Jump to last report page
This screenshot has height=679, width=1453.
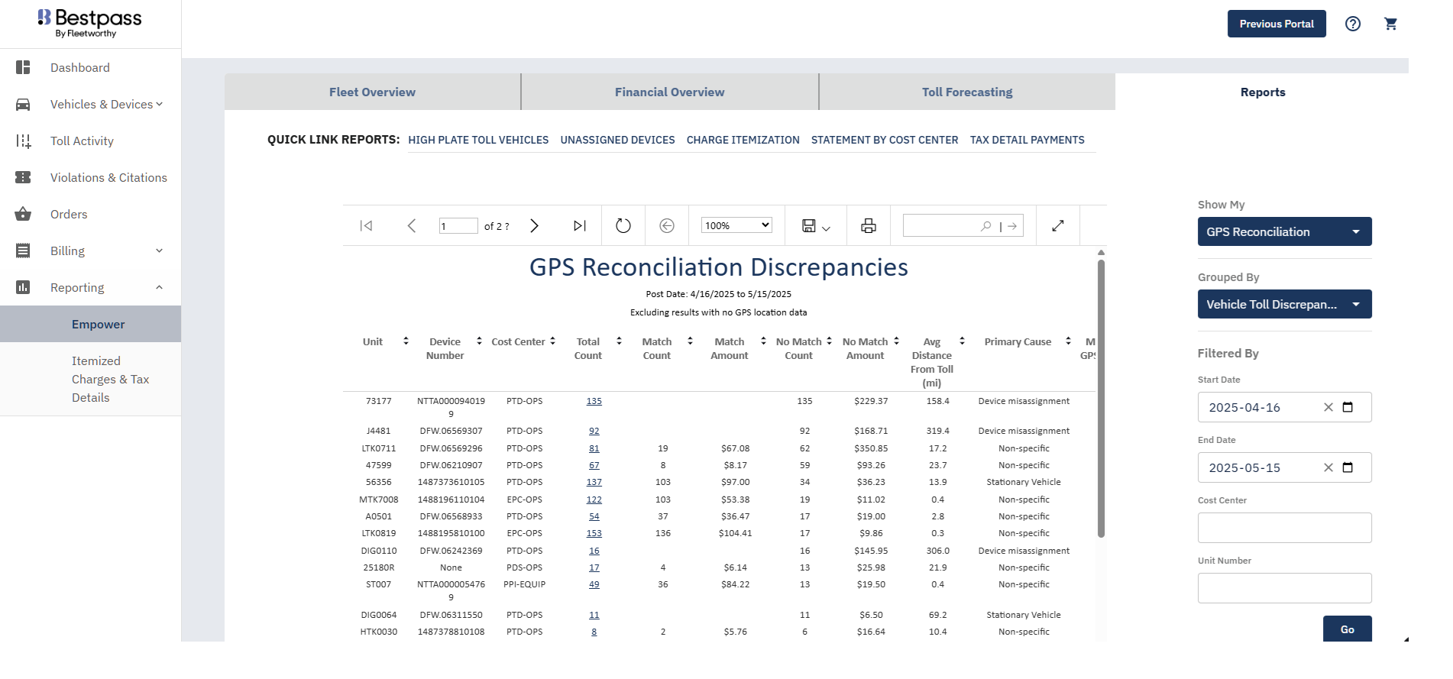pos(579,225)
